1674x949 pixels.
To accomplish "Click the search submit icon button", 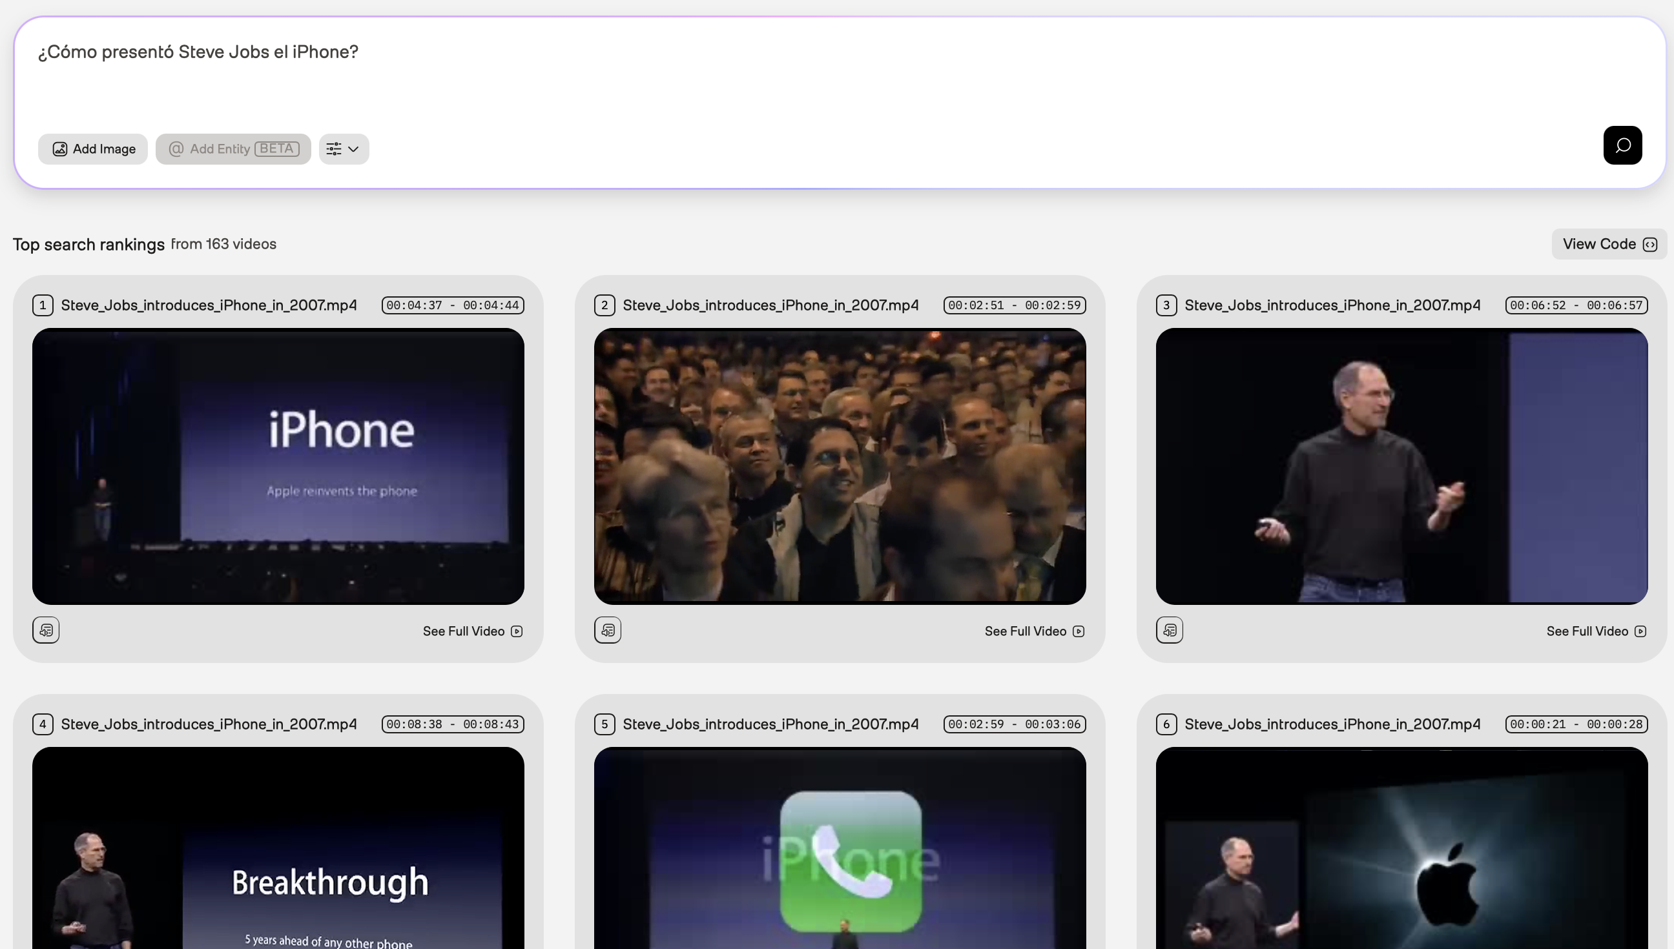I will [x=1622, y=145].
